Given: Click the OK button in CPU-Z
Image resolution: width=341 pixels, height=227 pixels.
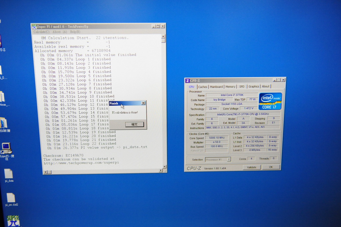Looking at the screenshot, I should click(271, 167).
